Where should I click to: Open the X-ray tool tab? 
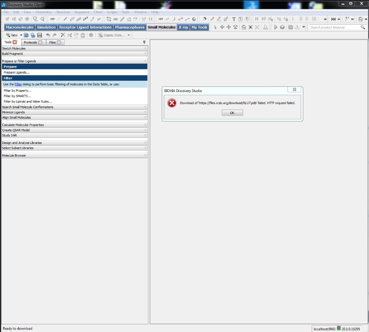click(x=183, y=27)
